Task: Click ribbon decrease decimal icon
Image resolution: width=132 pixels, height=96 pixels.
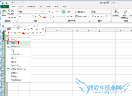Action: click(109, 16)
